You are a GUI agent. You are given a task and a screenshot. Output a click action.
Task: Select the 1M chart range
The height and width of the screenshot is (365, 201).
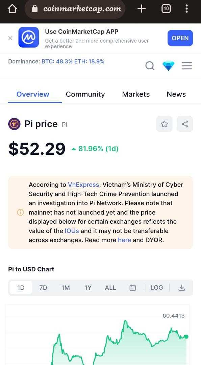click(x=66, y=288)
